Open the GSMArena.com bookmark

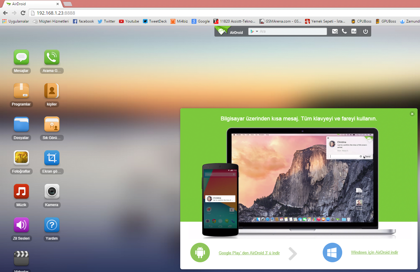coord(280,21)
